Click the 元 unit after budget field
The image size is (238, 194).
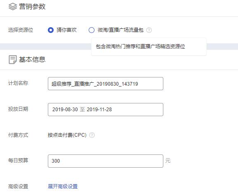pyautogui.click(x=168, y=161)
